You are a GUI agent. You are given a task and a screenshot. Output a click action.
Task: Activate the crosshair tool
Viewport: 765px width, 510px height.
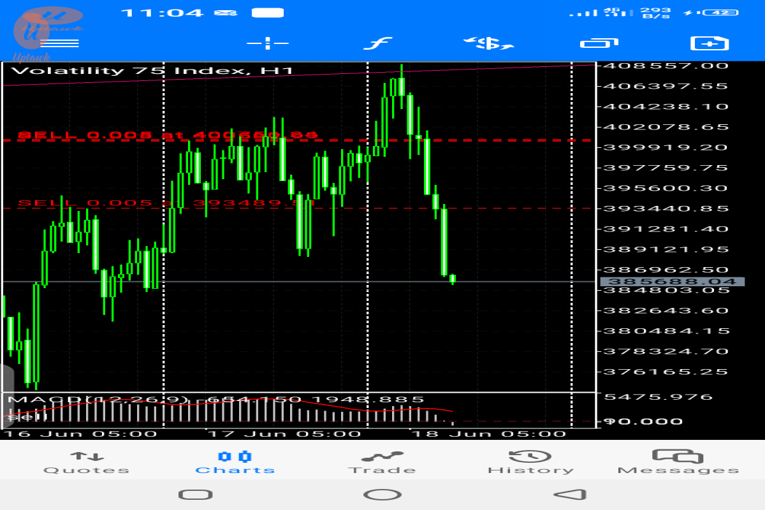point(268,43)
